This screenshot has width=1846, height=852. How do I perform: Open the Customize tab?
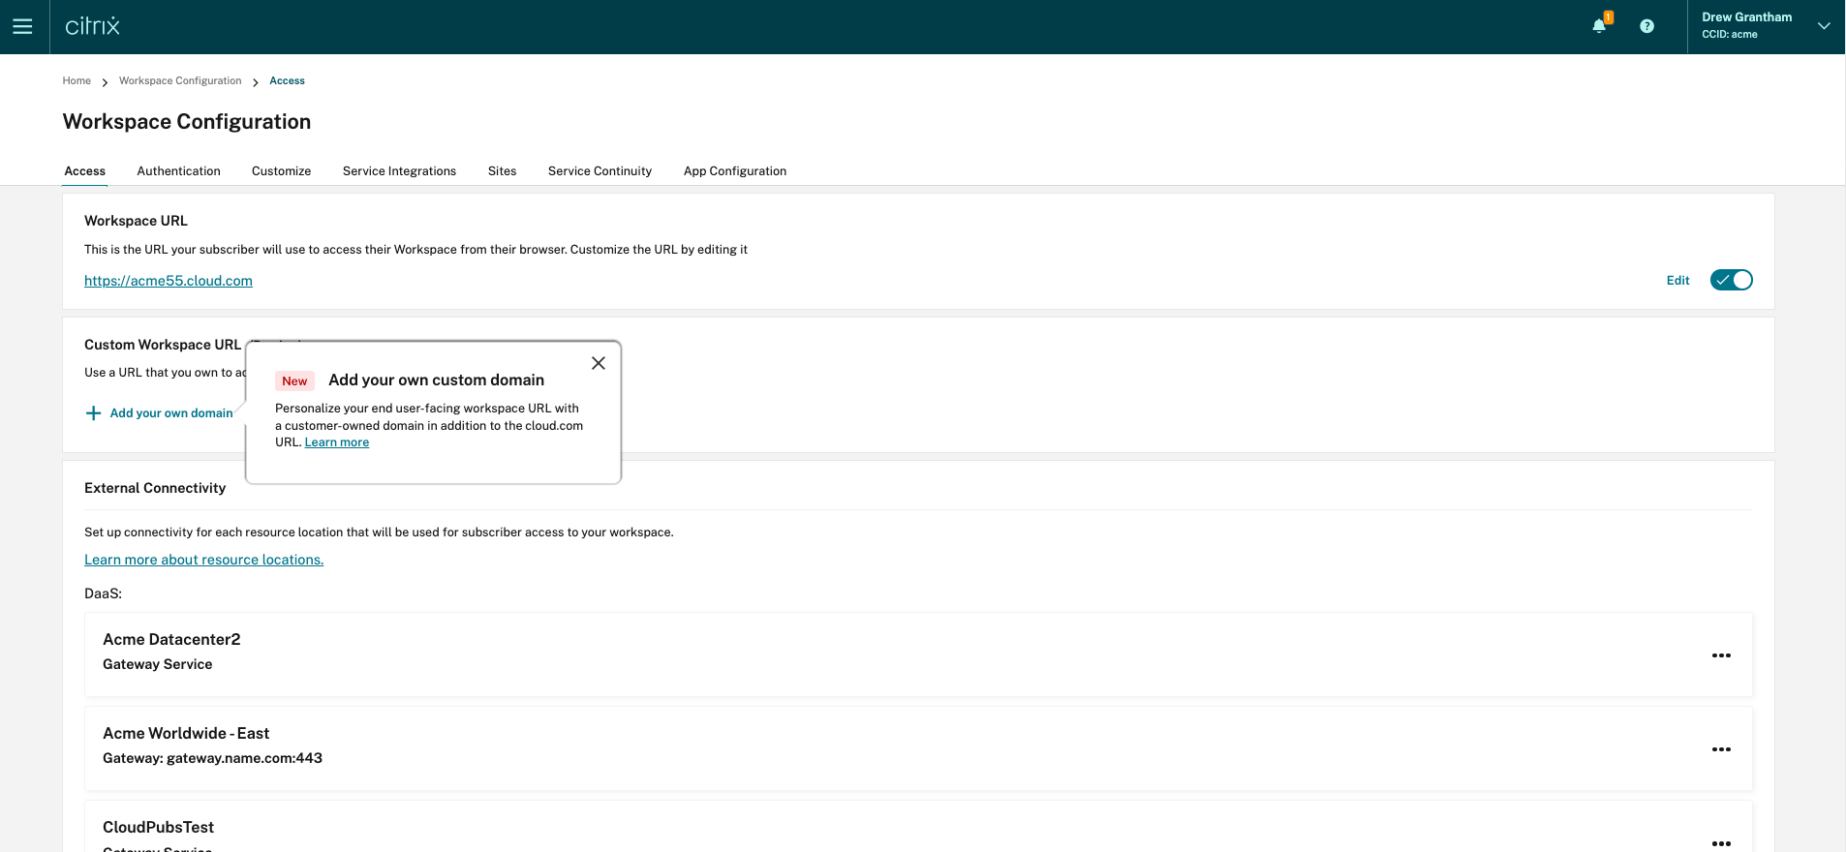(x=281, y=171)
